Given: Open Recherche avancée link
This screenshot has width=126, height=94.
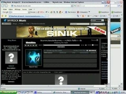Looking at the screenshot, I should 38,24.
